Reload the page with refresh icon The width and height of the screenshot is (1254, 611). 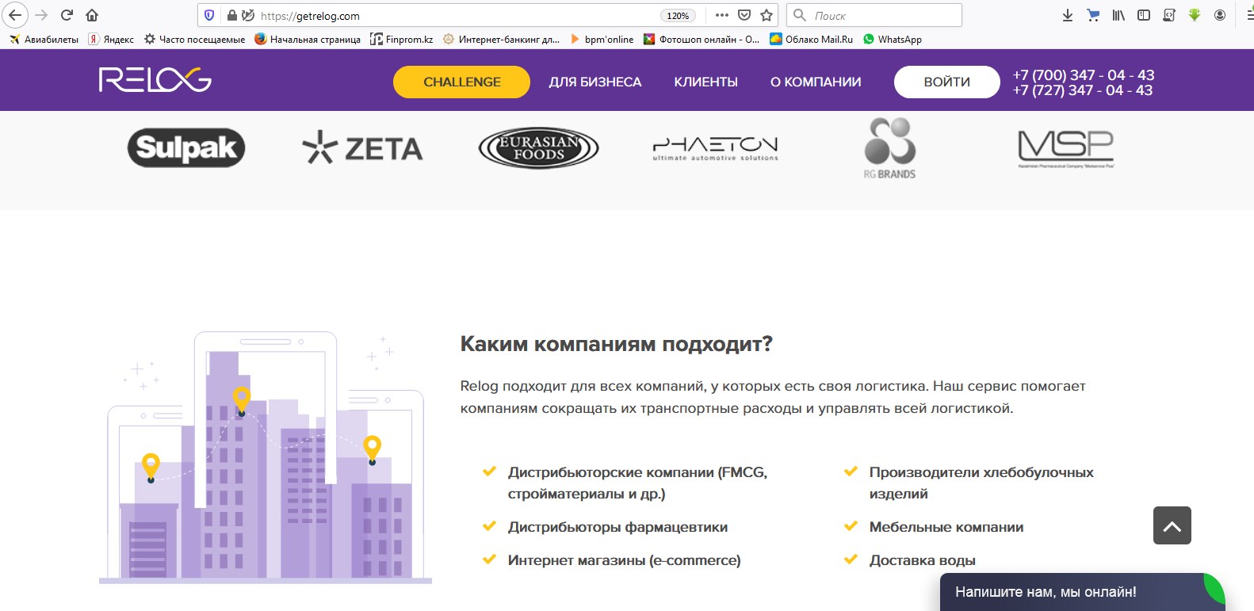(x=67, y=15)
